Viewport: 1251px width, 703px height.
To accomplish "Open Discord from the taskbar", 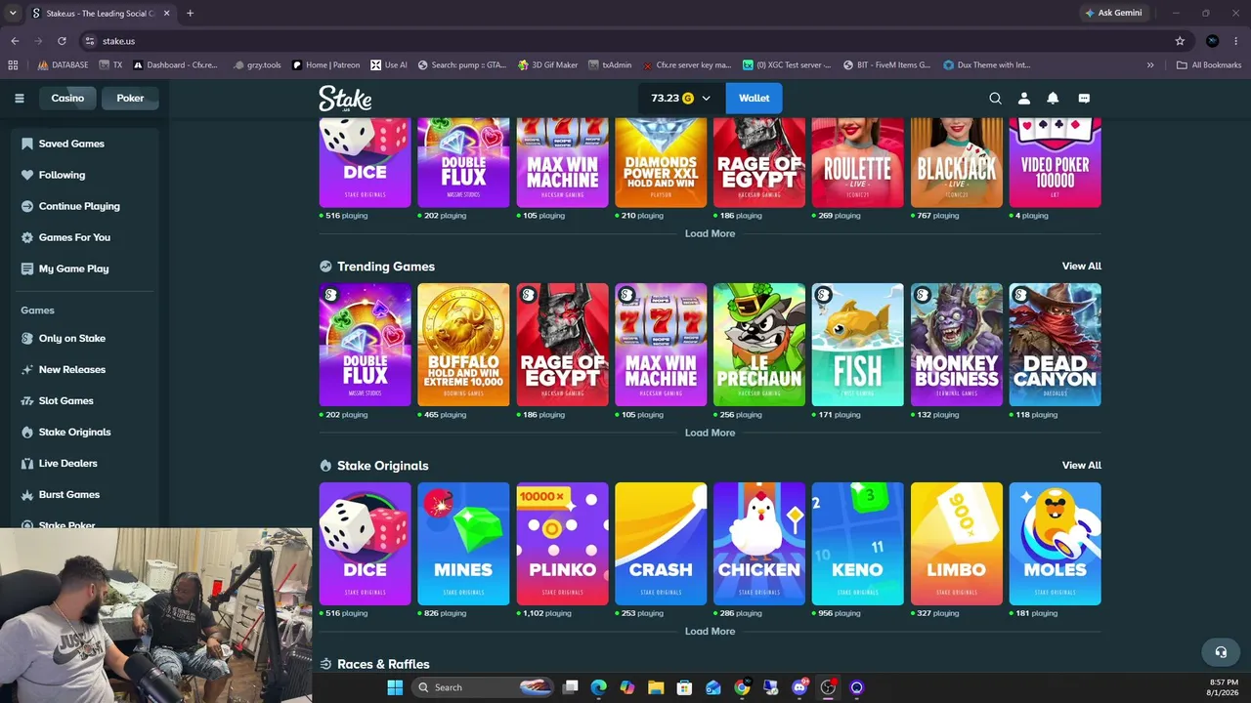I will coord(799,687).
